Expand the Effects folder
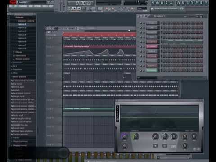Screen dimensions: 216x162 click(19, 52)
